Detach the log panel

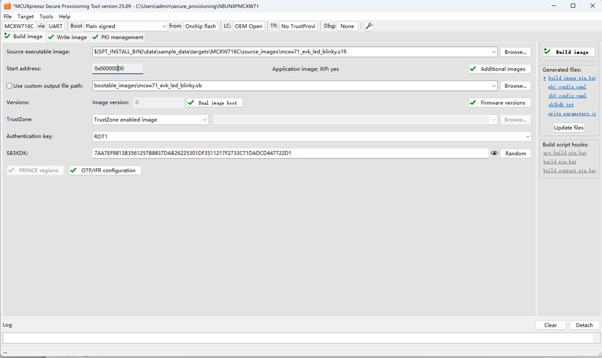tap(584, 325)
